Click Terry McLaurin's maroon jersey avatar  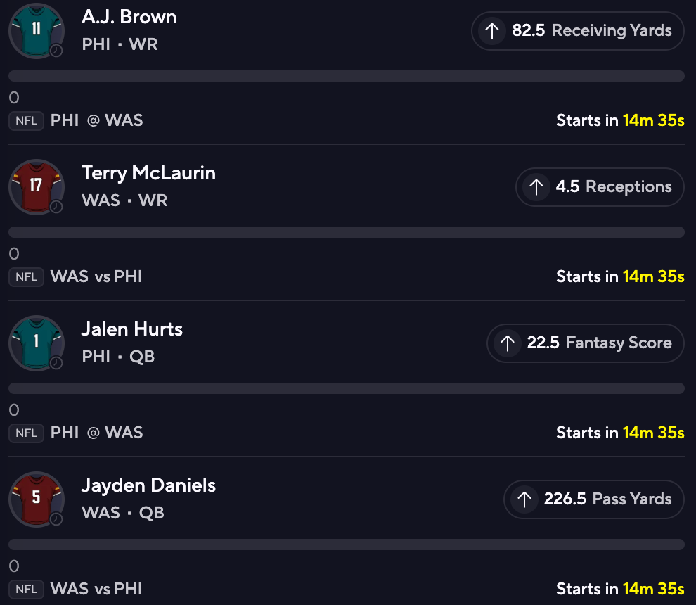point(37,186)
